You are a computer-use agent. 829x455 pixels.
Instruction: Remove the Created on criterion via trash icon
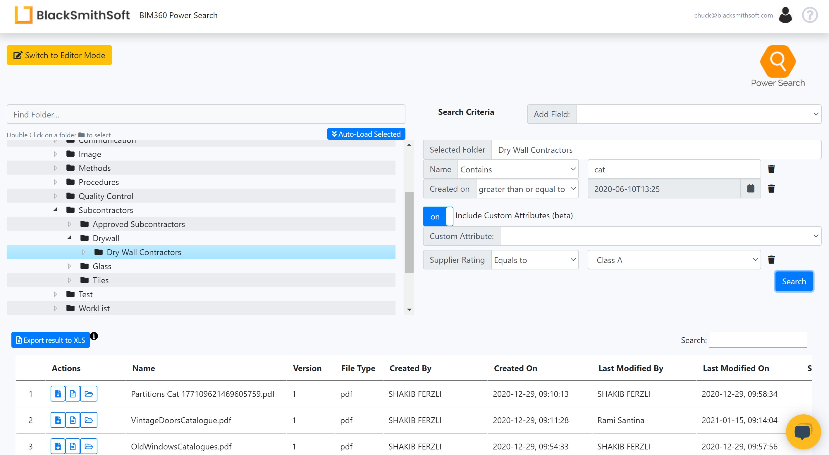[771, 189]
